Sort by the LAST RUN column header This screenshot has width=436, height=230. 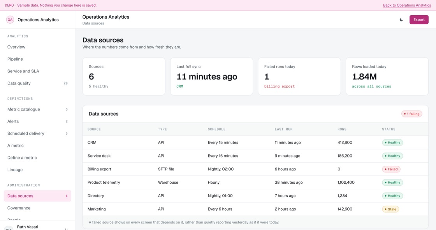coord(284,129)
